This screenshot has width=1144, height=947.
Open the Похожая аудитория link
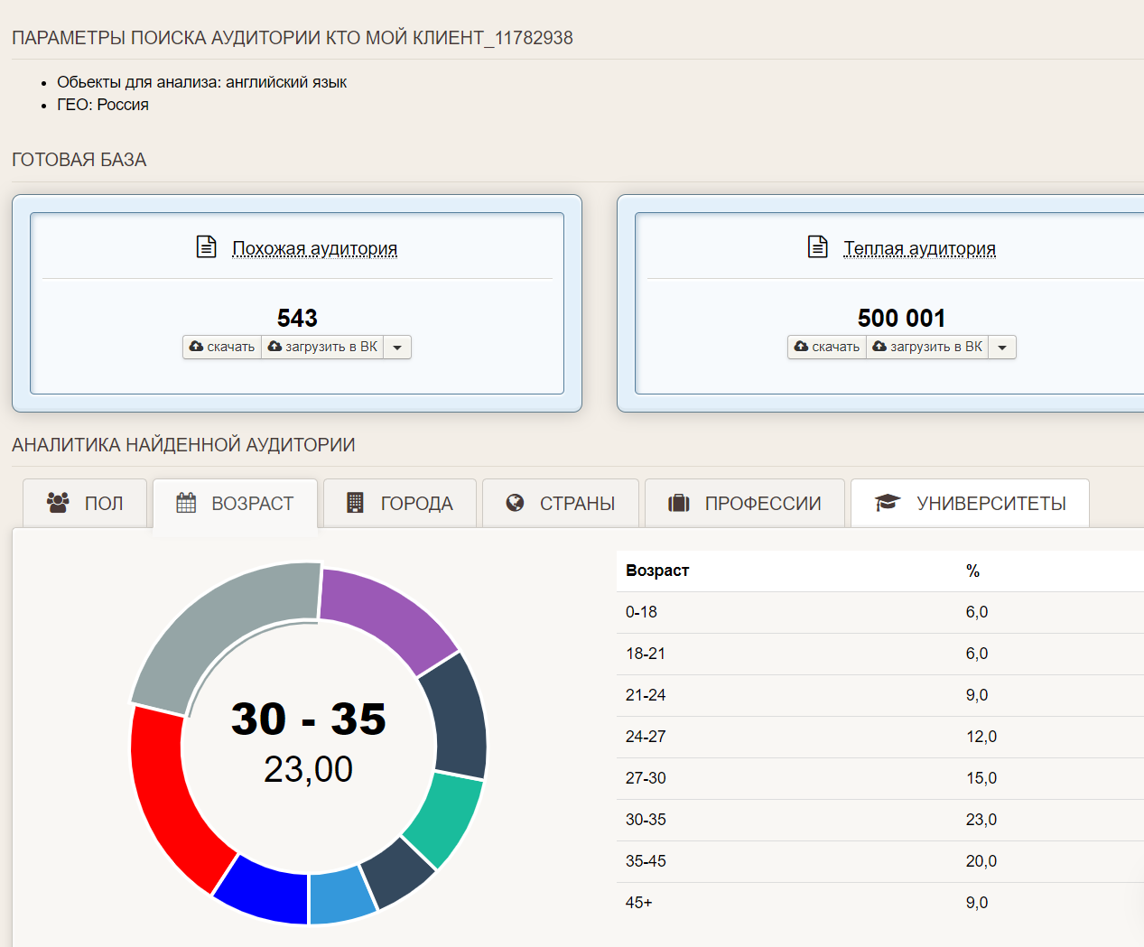[314, 248]
